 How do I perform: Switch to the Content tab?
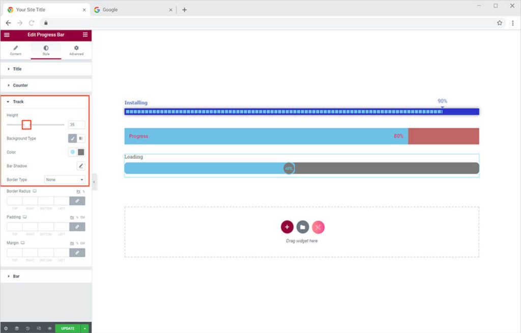15,50
